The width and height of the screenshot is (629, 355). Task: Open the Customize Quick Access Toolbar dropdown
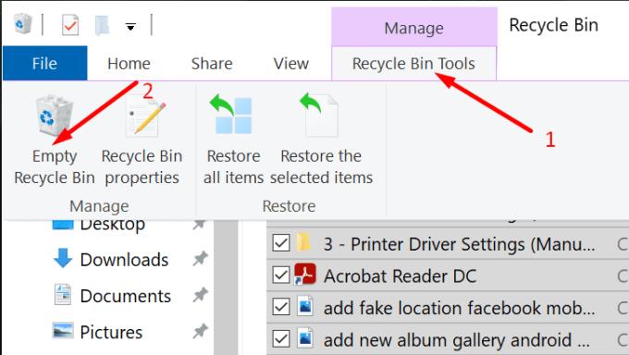pos(130,27)
